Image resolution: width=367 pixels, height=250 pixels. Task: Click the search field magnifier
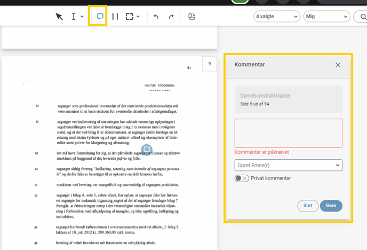[363, 17]
